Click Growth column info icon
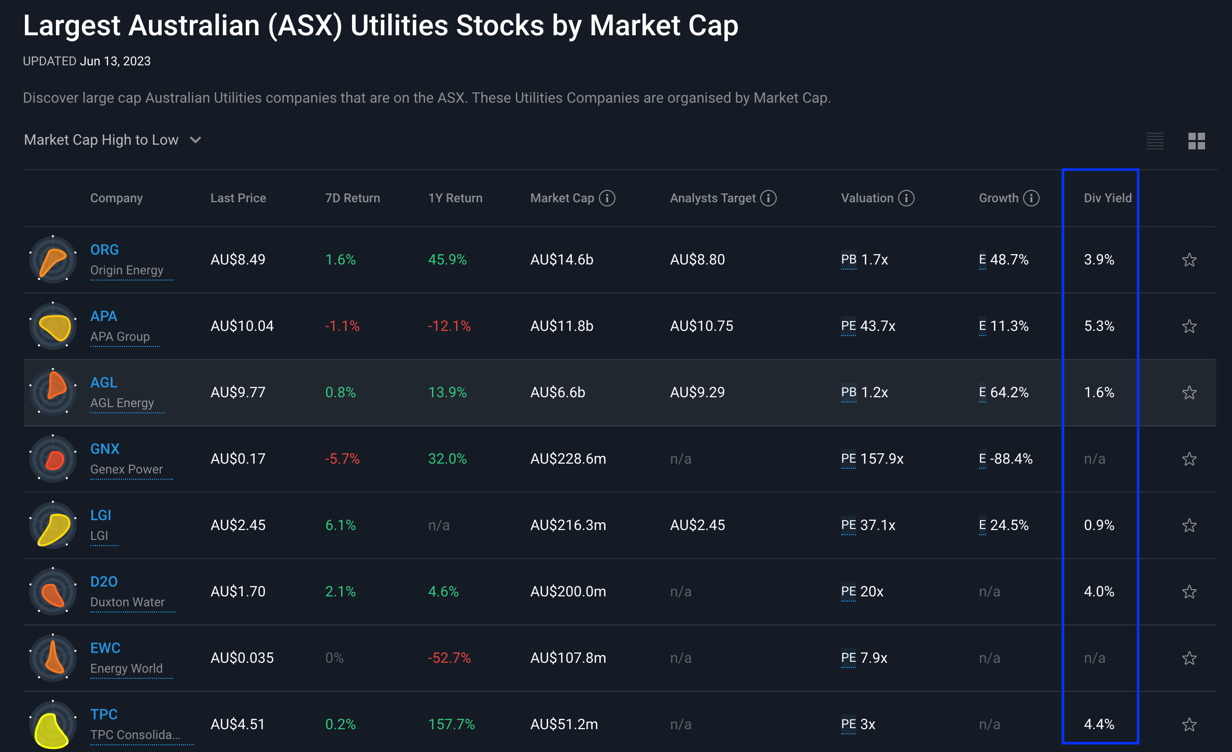Viewport: 1232px width, 752px height. [x=1031, y=198]
